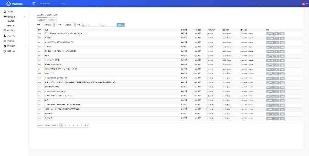This screenshot has height=156, width=309.
Task: Expand the chevron beside the gear sidebar item
Action: pos(25,46)
